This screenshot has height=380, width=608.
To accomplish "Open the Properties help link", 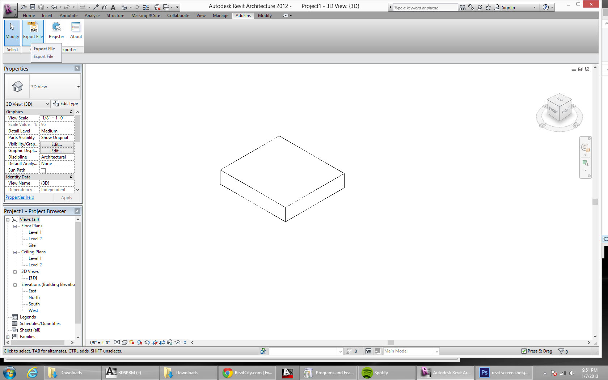I will click(20, 197).
